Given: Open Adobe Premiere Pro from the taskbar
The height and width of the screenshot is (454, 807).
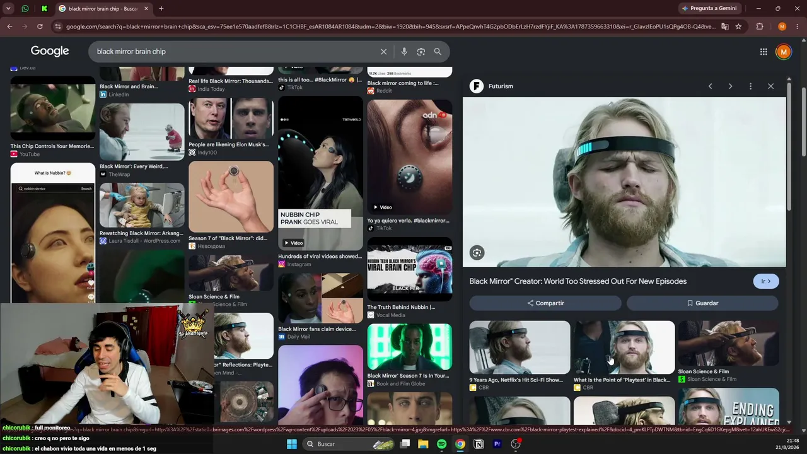Looking at the screenshot, I should tap(497, 444).
